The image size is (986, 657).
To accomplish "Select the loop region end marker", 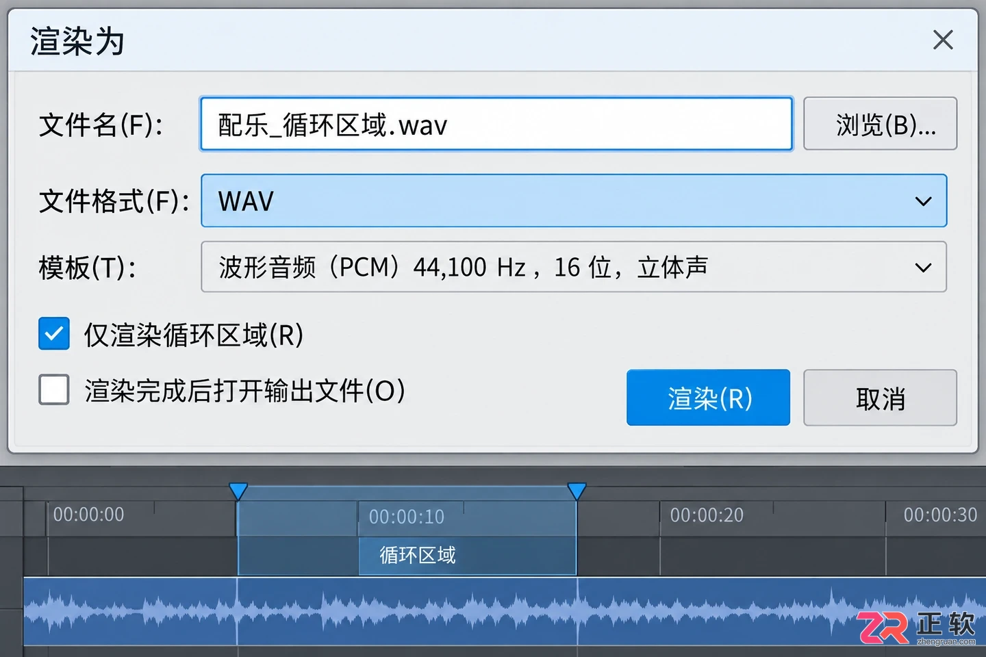I will point(577,491).
